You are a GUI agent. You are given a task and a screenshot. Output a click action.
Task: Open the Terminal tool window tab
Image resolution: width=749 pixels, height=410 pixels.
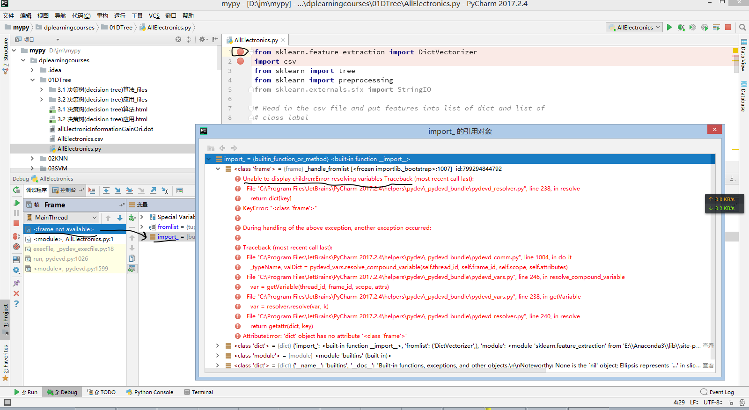click(198, 392)
